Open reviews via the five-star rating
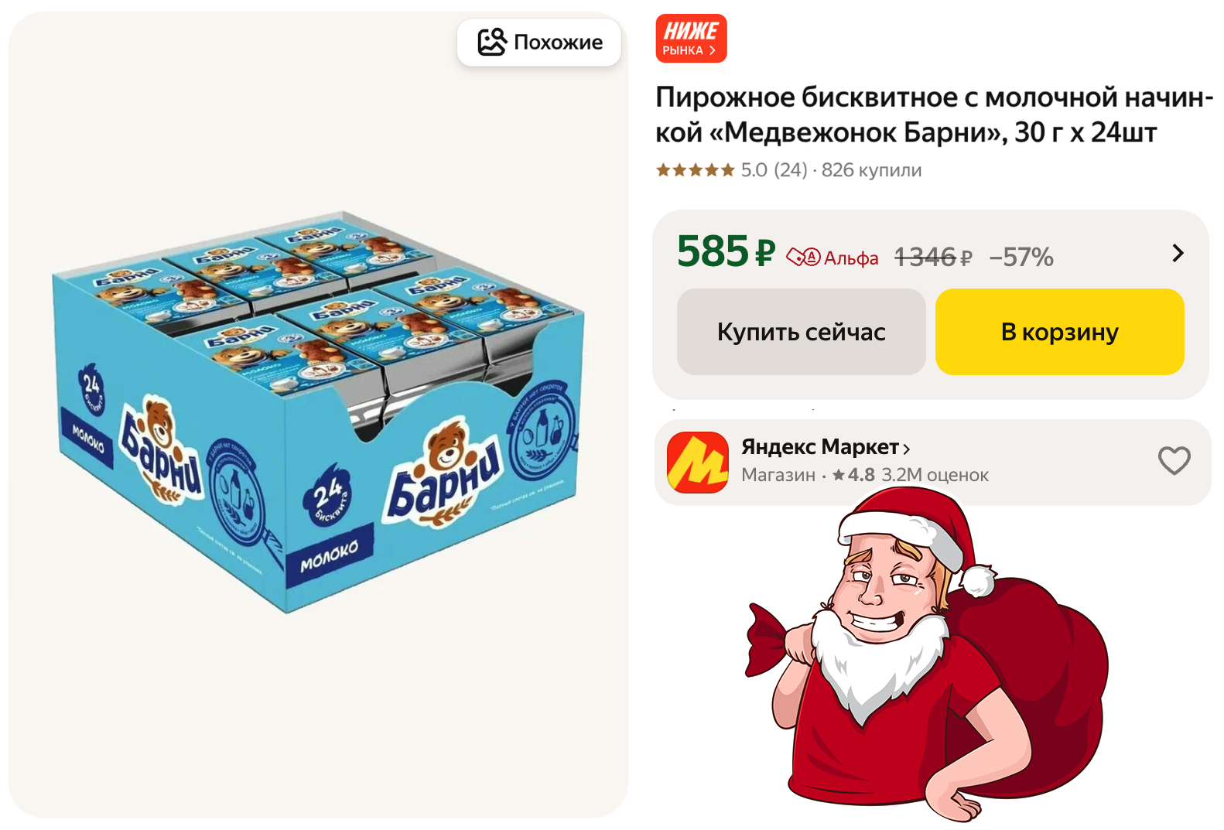This screenshot has height=830, width=1224. [x=695, y=170]
